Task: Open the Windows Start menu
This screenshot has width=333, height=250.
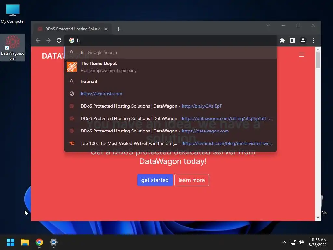Action: tap(10, 242)
